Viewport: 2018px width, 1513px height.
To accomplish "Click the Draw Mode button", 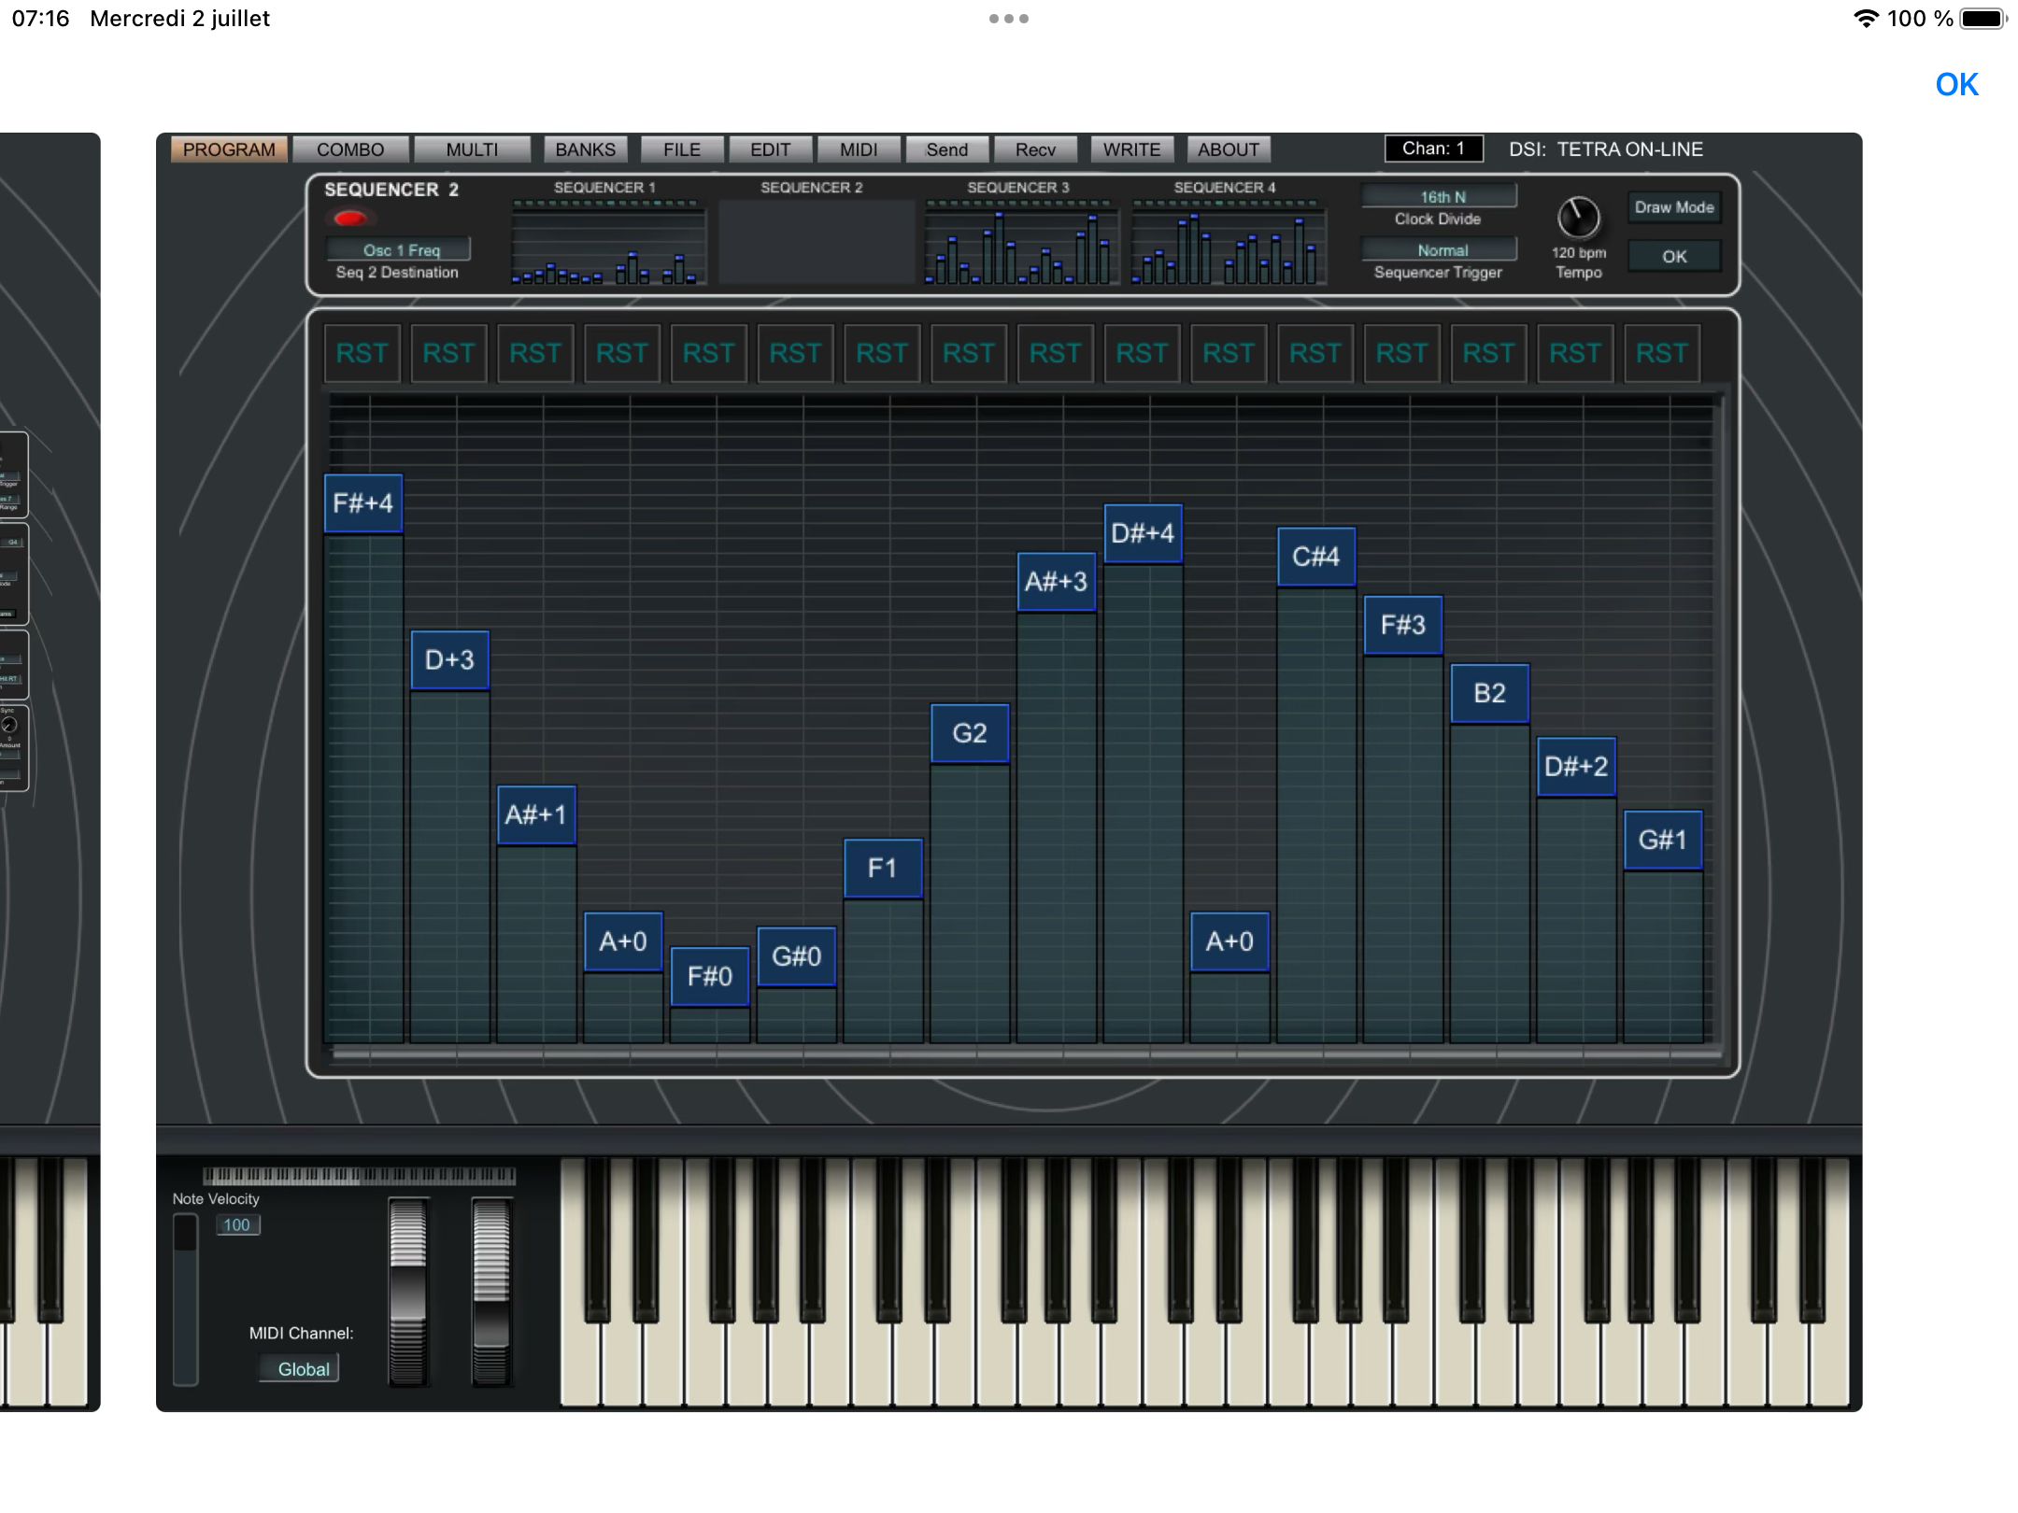I will coord(1674,207).
